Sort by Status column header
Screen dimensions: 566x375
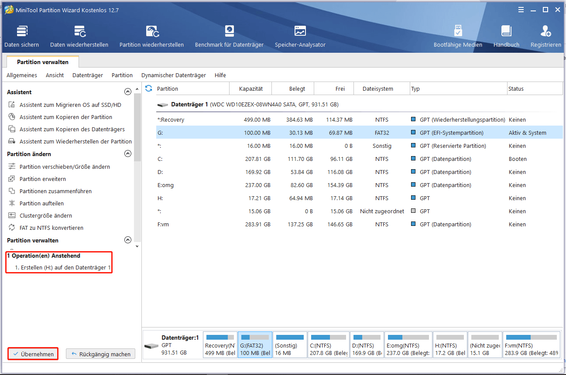pyautogui.click(x=535, y=89)
